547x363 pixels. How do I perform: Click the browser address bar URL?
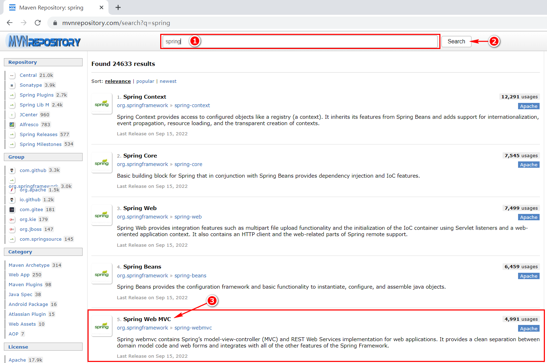[116, 23]
